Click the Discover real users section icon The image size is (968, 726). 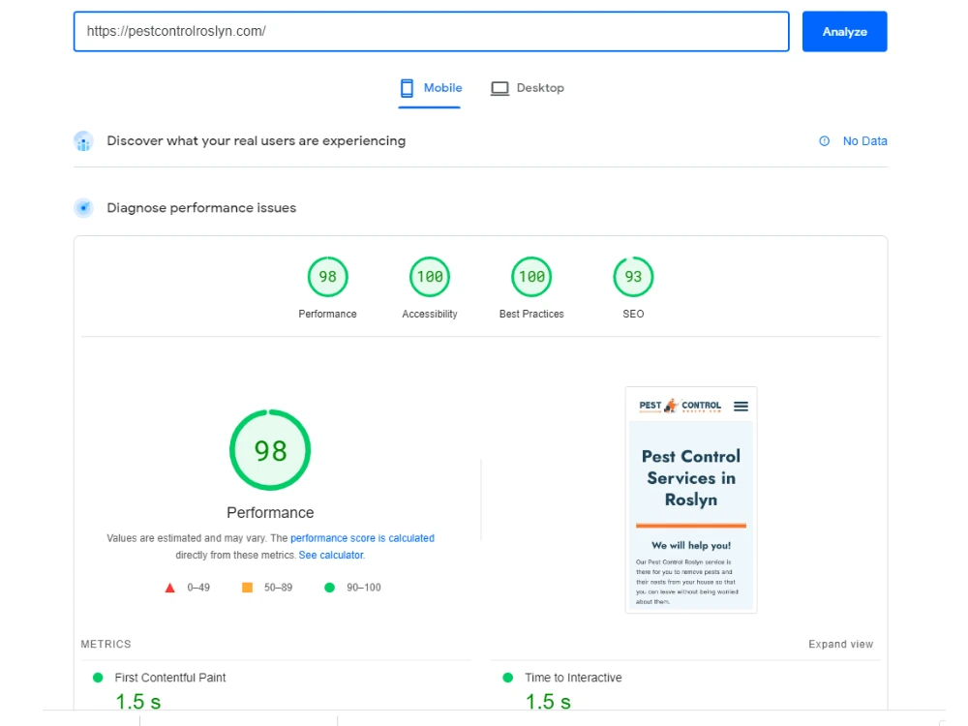tap(83, 140)
